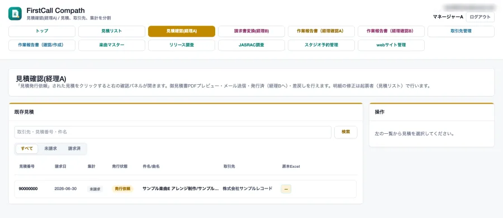Viewport: 503px width, 218px height.
Task: Open 請求書変換(経理B) tab
Action: coord(251,31)
